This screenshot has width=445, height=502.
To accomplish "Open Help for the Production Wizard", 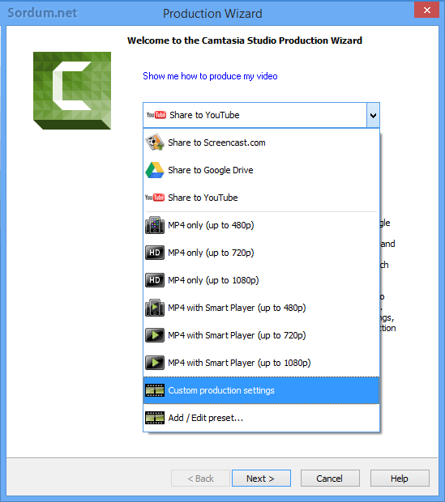I will [400, 479].
